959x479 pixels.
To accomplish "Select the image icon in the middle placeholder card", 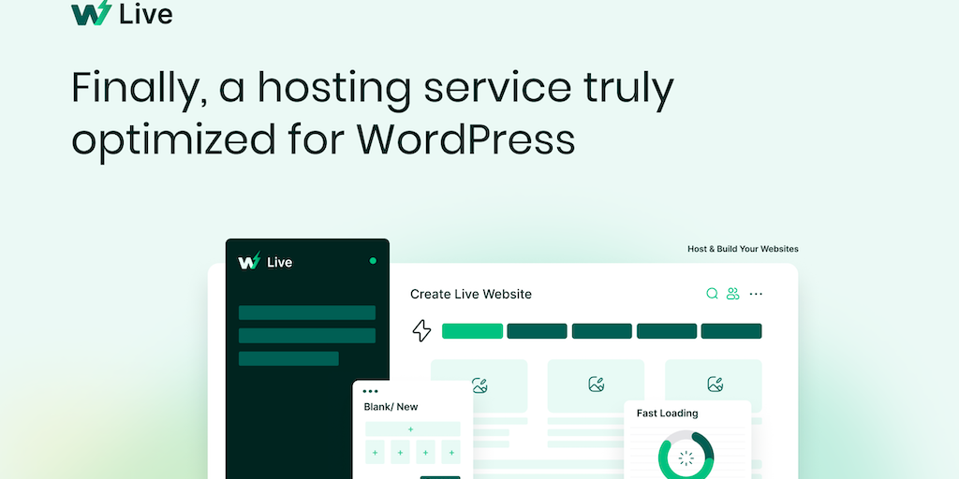I will coord(597,385).
